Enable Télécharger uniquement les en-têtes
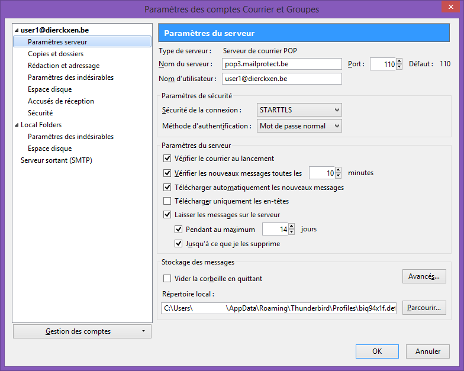 [167, 201]
